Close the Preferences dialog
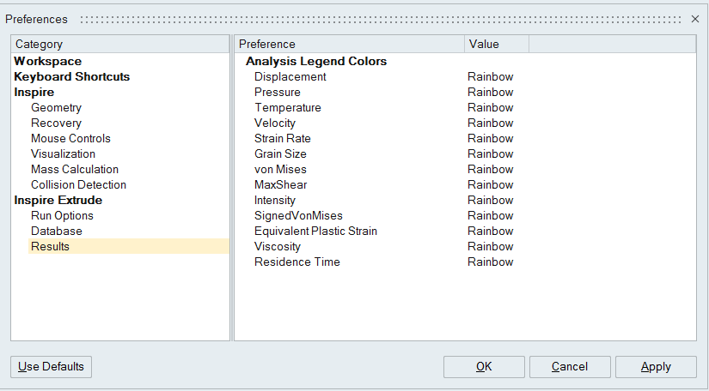 (x=694, y=19)
